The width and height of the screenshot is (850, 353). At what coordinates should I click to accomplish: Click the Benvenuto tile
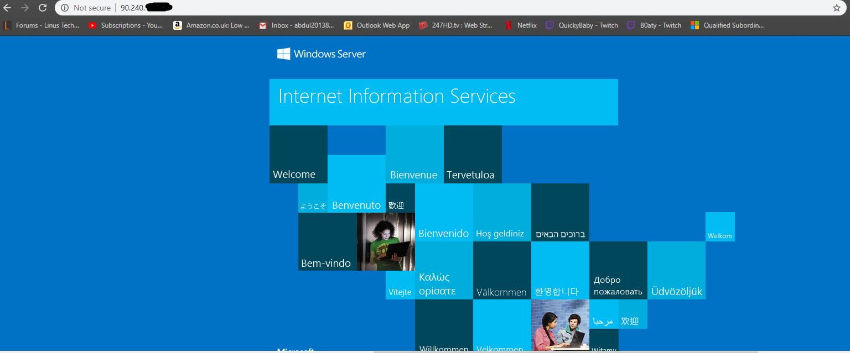356,183
